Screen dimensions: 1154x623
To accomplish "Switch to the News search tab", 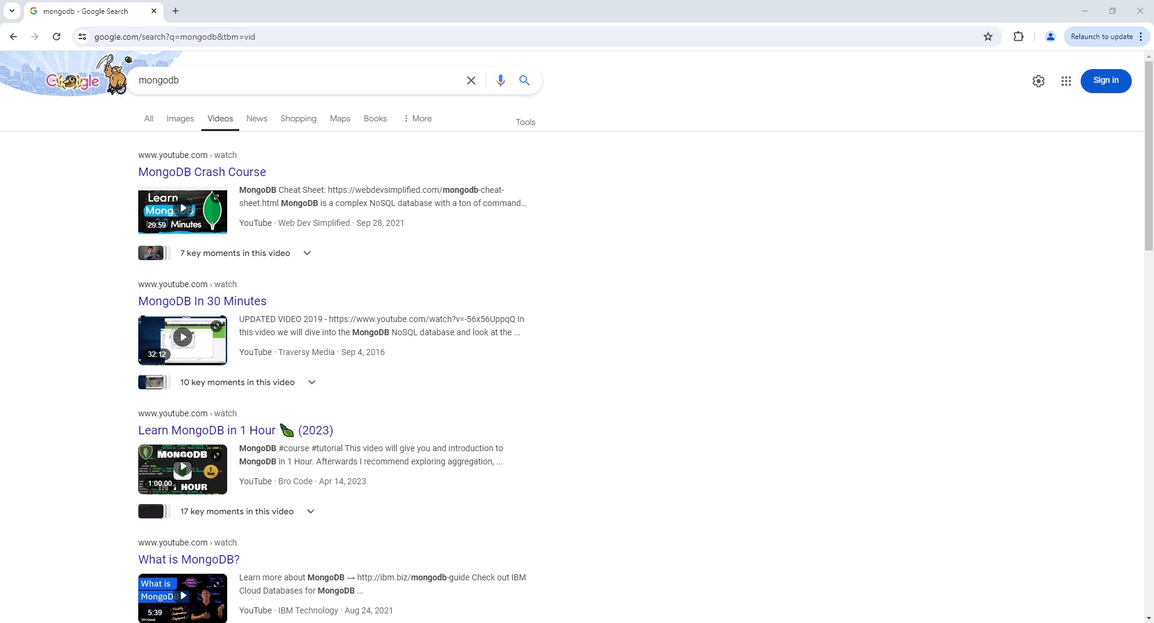I will pyautogui.click(x=257, y=118).
